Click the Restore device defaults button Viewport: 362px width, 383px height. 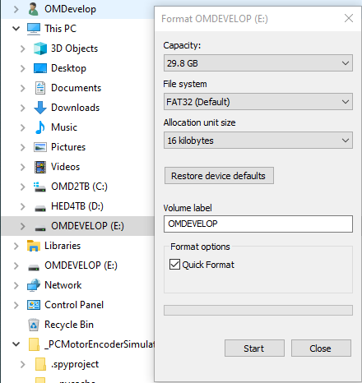coord(219,176)
